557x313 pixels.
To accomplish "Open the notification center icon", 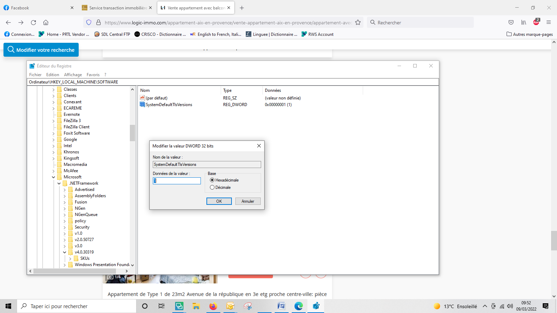I will pos(546,306).
